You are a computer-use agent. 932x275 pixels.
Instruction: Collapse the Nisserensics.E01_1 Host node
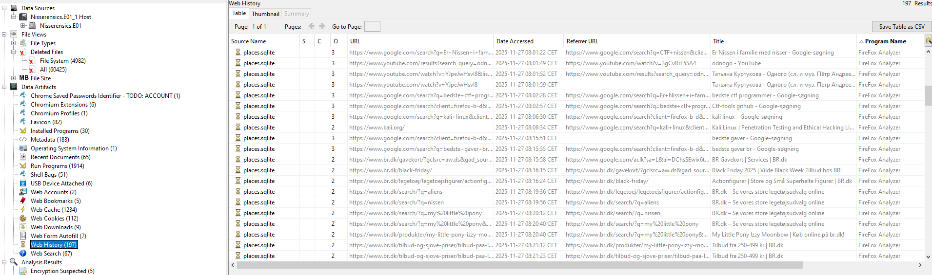[14, 17]
